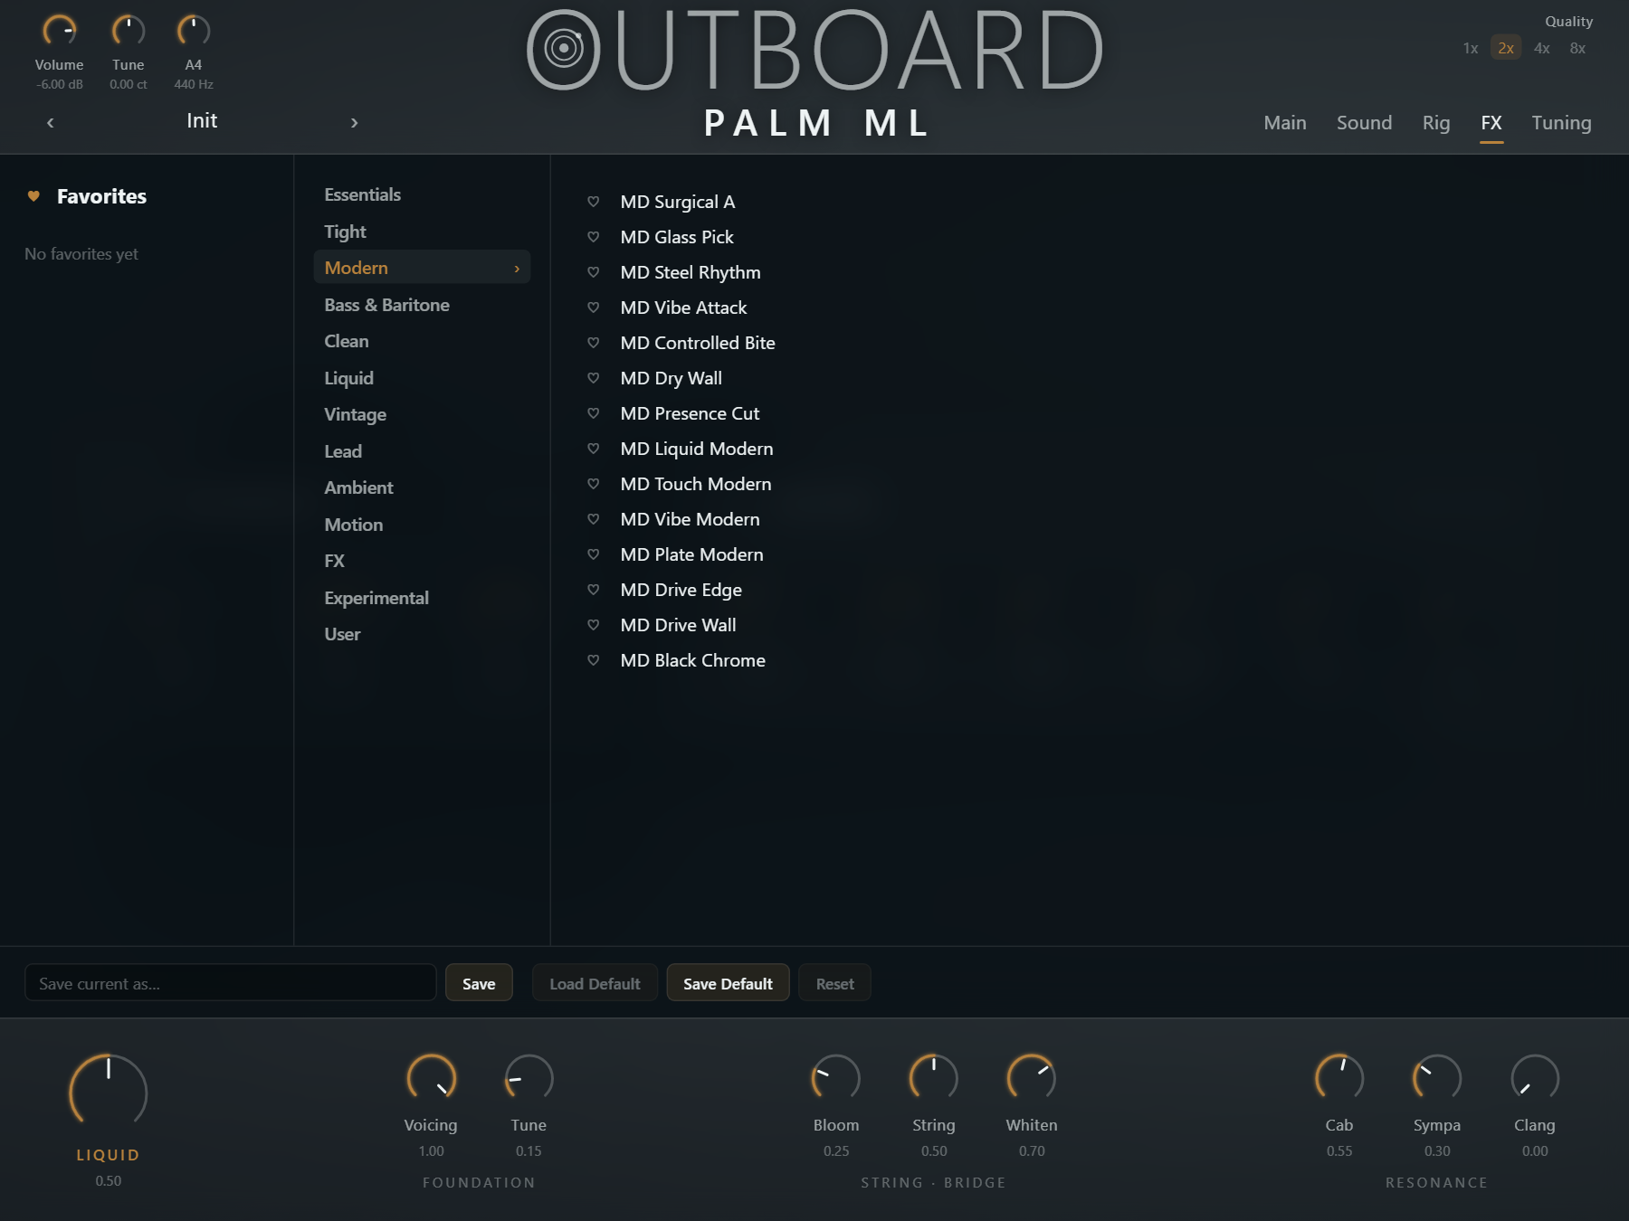Click the Save Default button
Image resolution: width=1629 pixels, height=1221 pixels.
(x=728, y=983)
